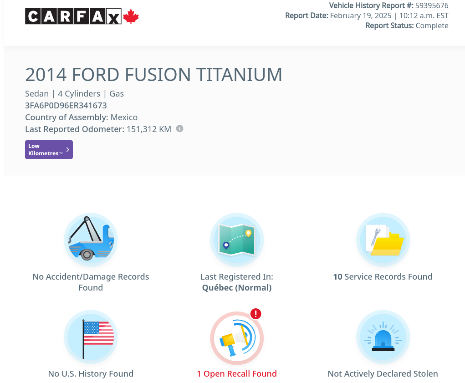Click the red exclamation alert badge
The height and width of the screenshot is (383, 465).
pos(255,314)
